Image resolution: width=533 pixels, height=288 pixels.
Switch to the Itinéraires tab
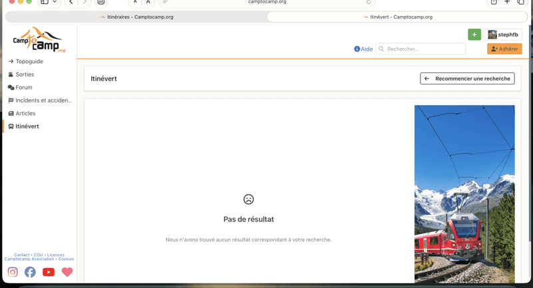point(137,17)
